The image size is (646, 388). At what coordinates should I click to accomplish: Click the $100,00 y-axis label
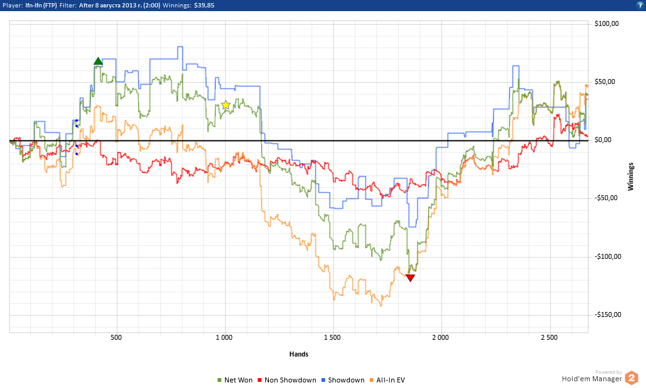(x=606, y=23)
